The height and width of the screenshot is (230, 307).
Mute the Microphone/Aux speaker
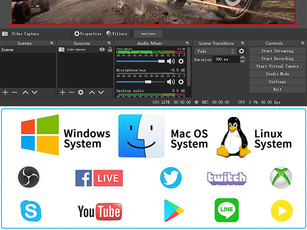[x=171, y=82]
